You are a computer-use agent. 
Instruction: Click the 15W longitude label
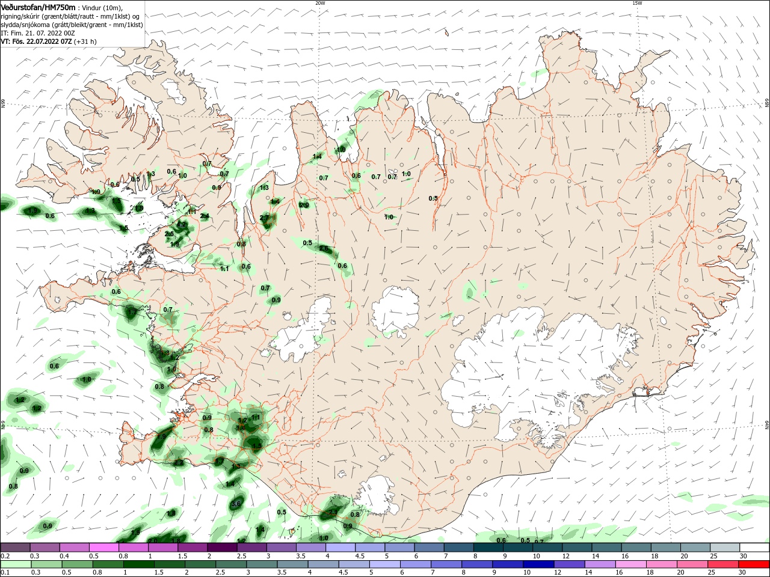(x=637, y=3)
